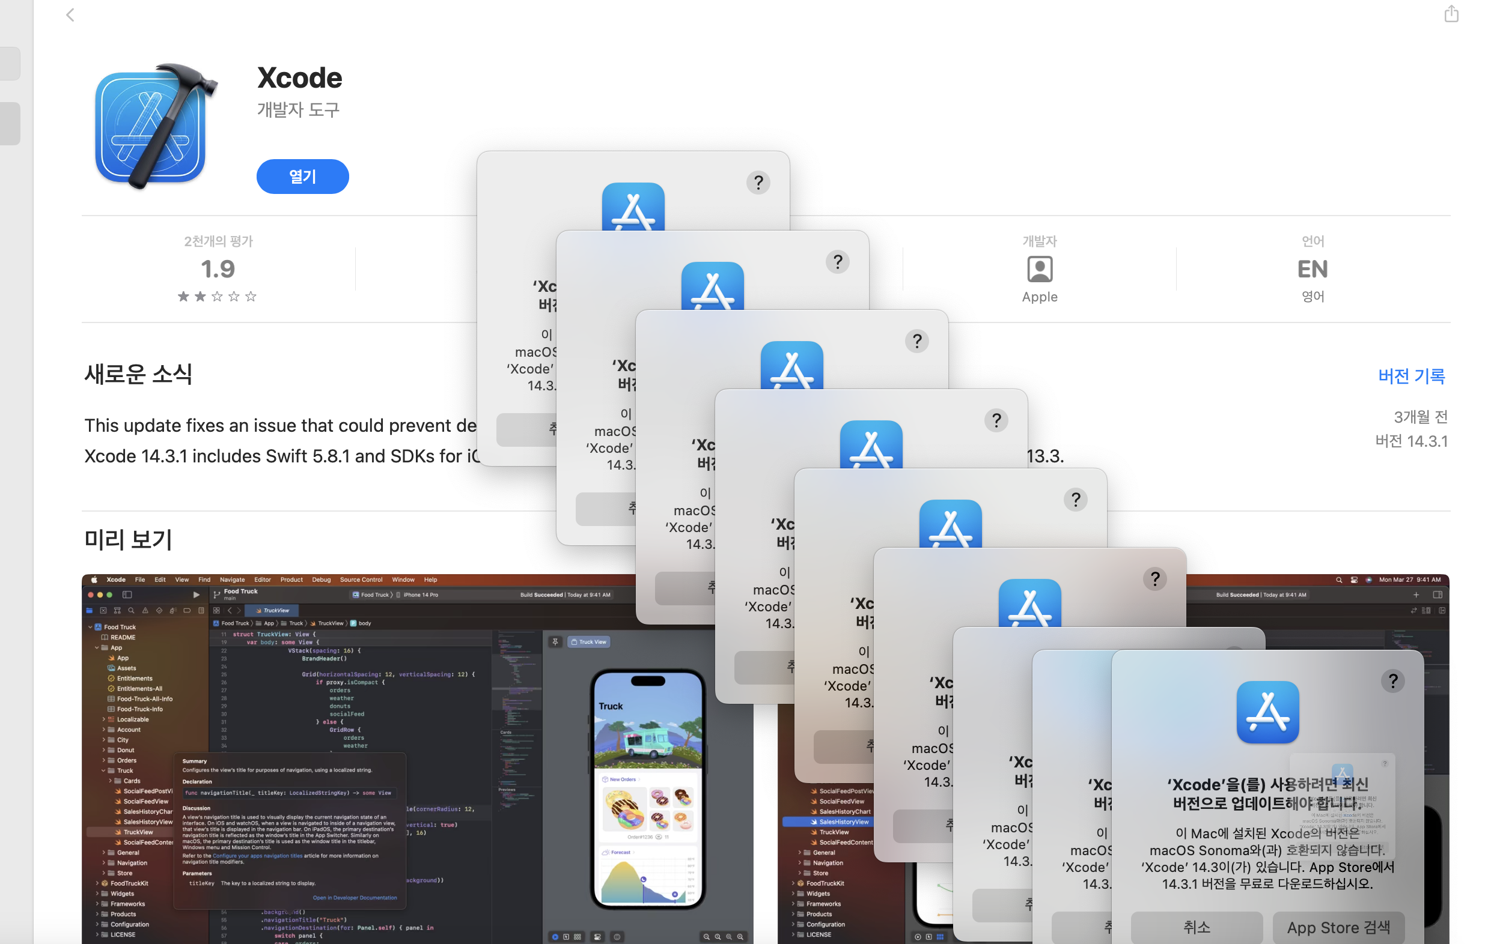Click the 새로운 소식 heading

pyautogui.click(x=138, y=374)
